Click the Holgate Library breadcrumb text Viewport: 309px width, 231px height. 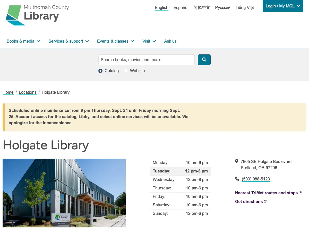[56, 92]
